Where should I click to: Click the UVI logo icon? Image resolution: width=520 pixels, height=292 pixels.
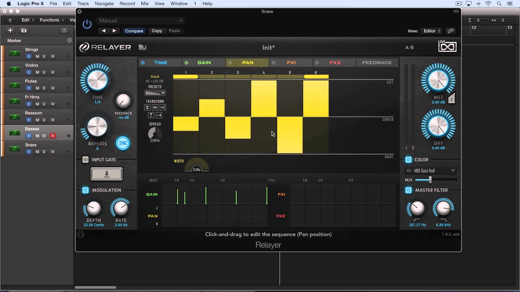coord(447,47)
